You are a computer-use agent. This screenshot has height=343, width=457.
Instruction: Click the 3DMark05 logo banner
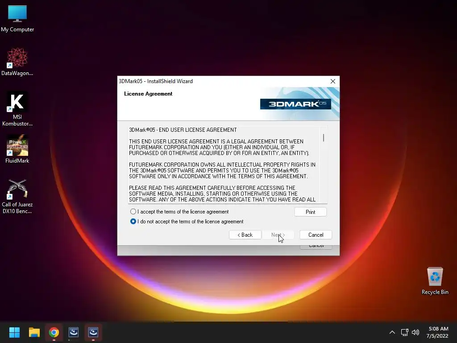[295, 104]
